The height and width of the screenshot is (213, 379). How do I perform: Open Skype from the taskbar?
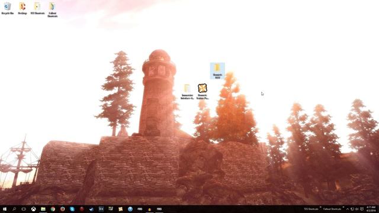pyautogui.click(x=72, y=209)
